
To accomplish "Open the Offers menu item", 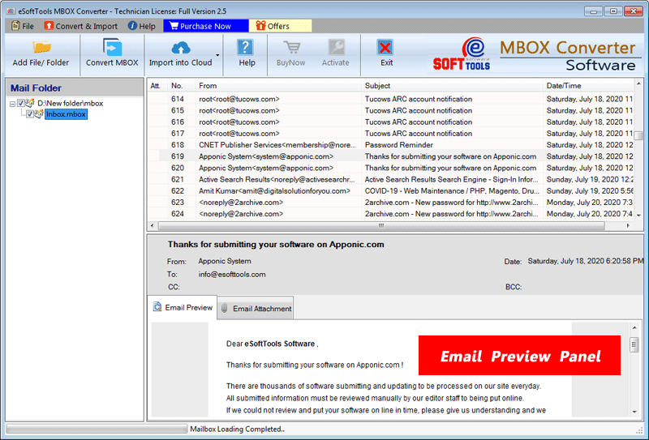I will (x=280, y=26).
